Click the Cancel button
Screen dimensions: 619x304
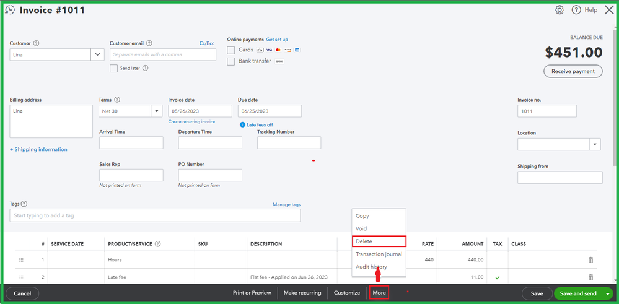click(x=22, y=293)
